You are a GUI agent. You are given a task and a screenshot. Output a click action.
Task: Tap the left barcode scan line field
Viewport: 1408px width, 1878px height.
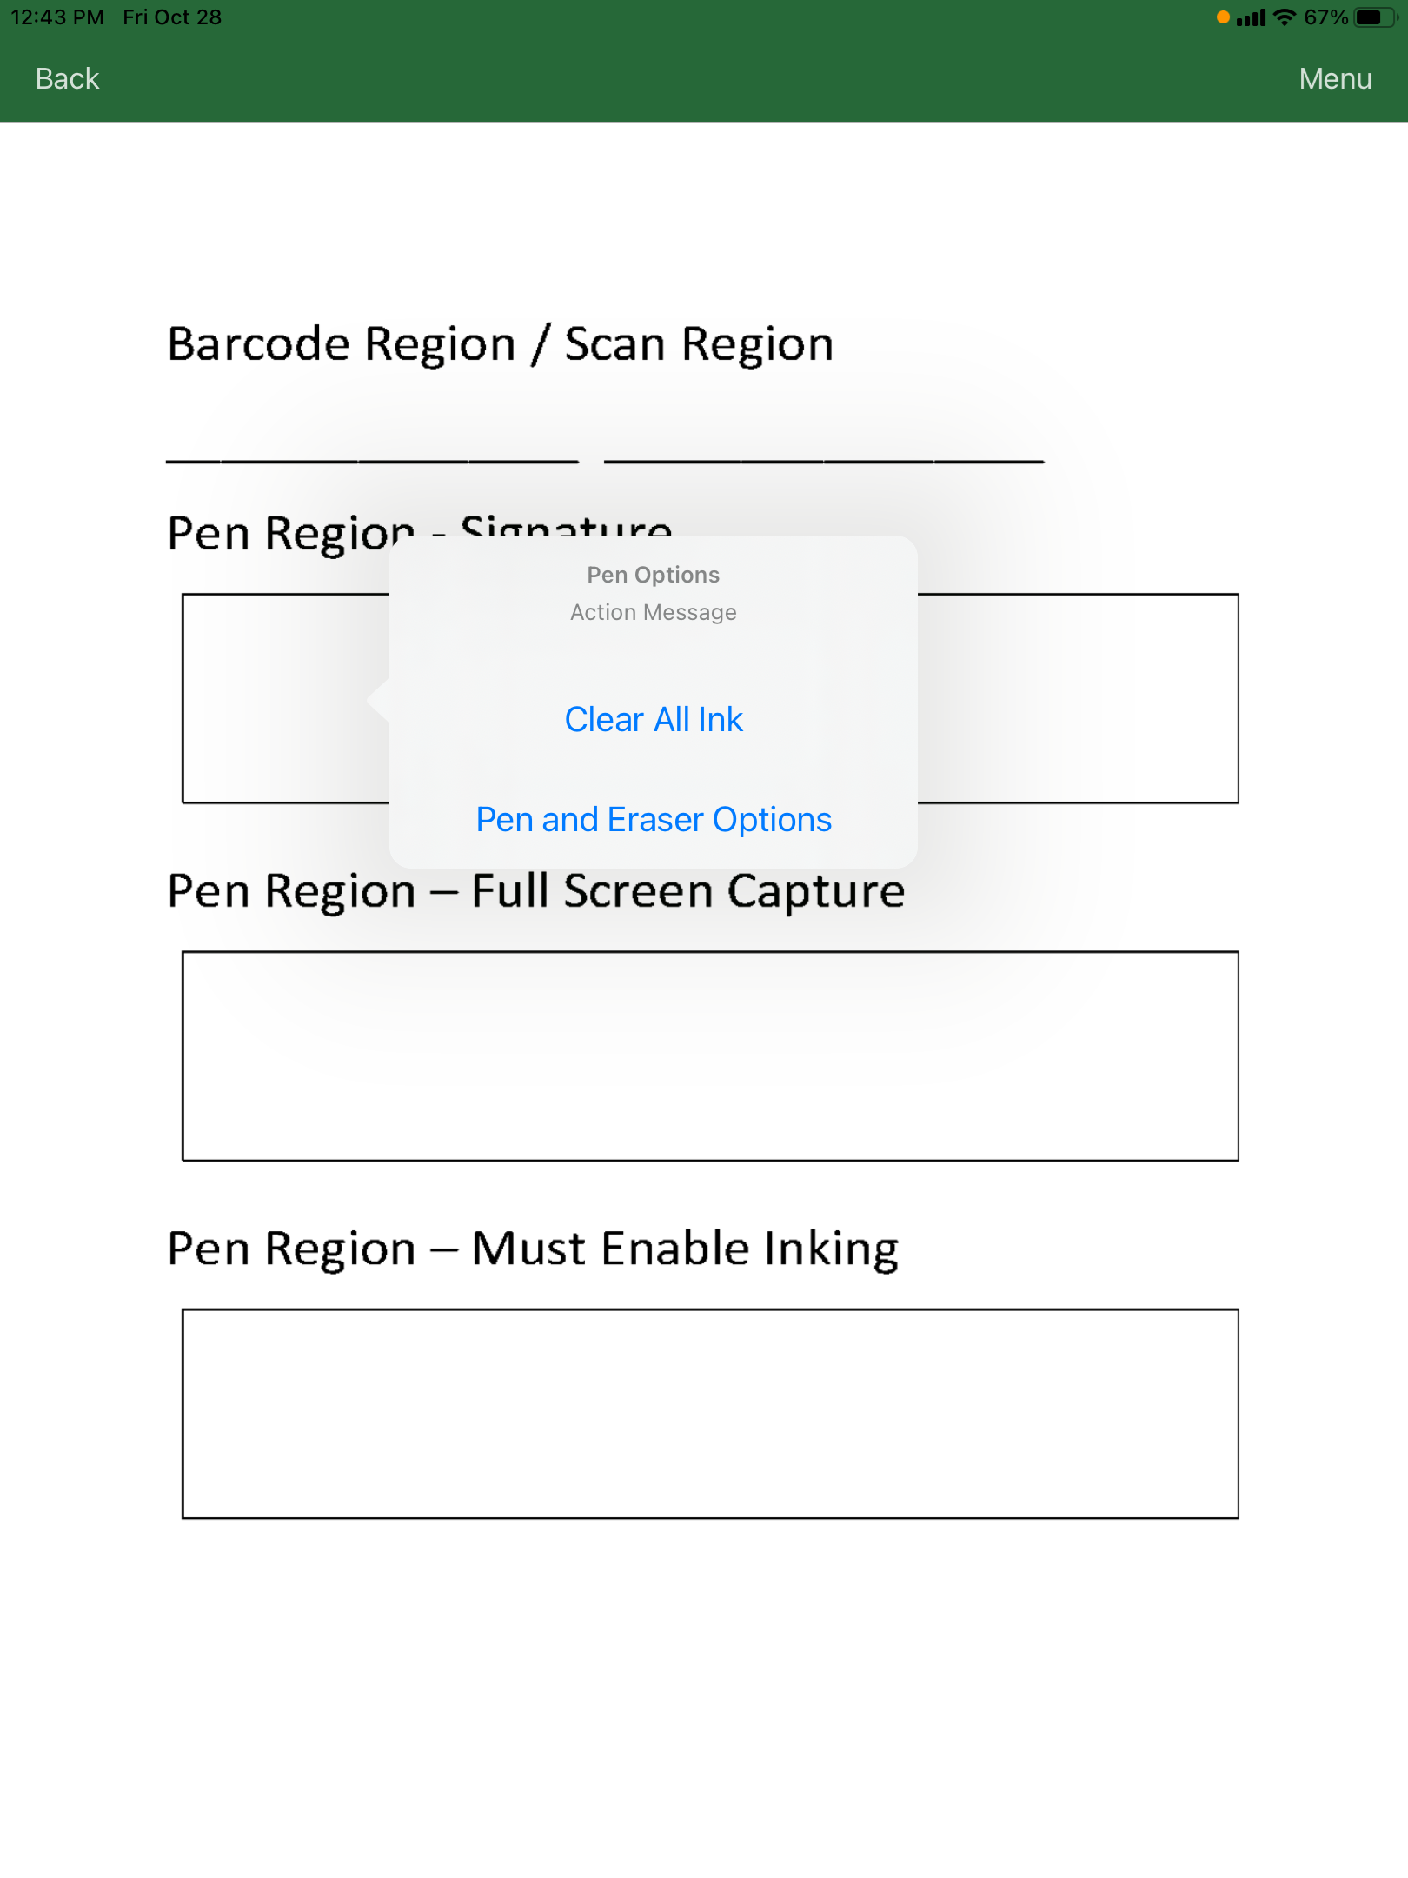(372, 459)
